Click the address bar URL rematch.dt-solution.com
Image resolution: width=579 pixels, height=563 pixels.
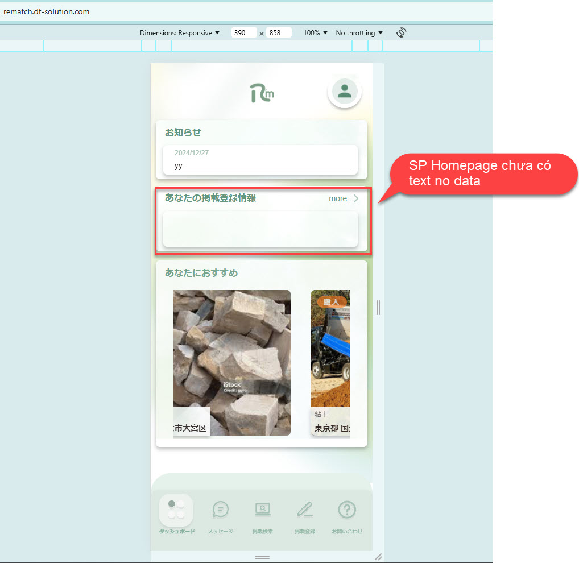click(47, 11)
